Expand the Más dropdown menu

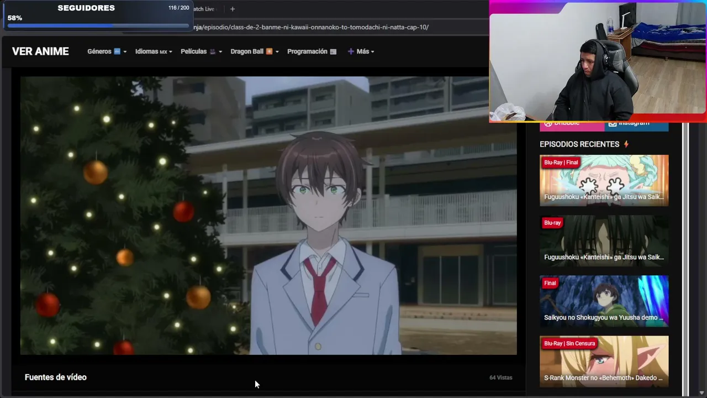click(x=361, y=51)
